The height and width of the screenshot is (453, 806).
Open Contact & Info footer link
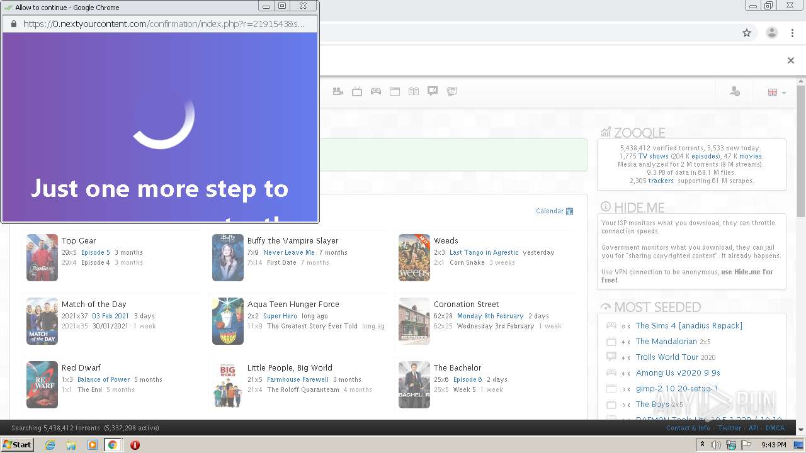pyautogui.click(x=688, y=428)
